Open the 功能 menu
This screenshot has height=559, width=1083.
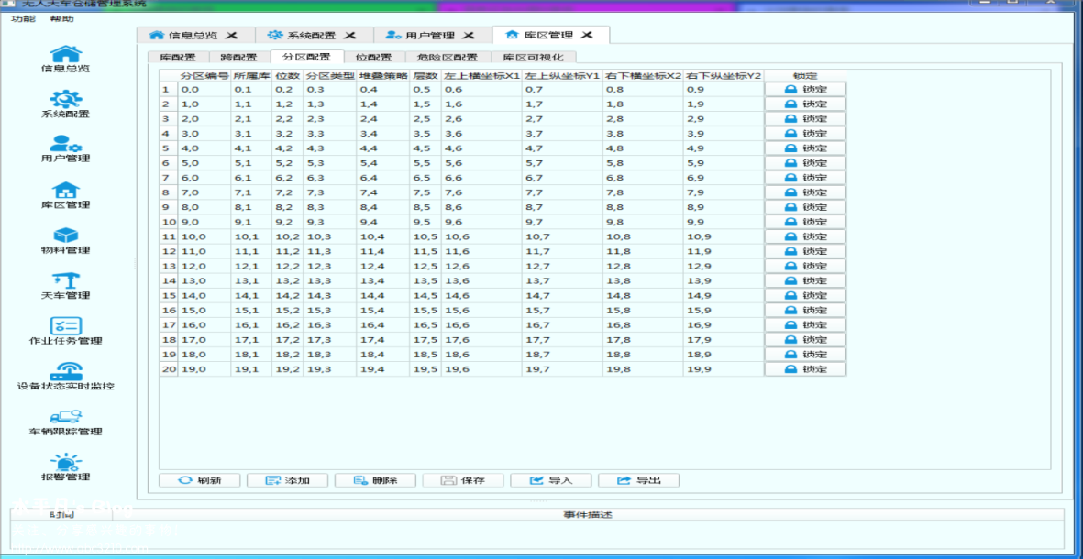pos(24,18)
